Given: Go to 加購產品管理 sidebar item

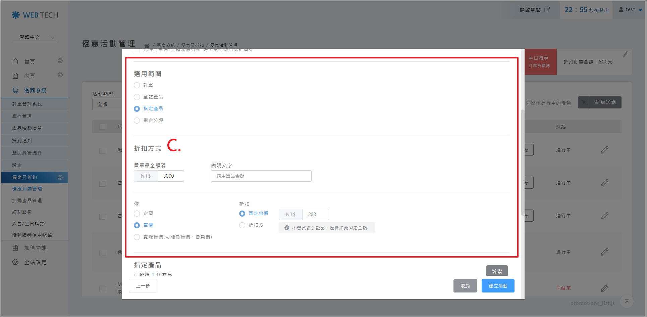Looking at the screenshot, I should click(27, 200).
